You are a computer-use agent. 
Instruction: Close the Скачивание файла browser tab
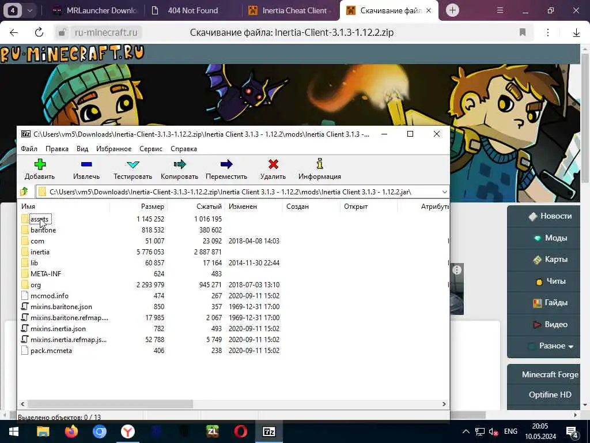[x=429, y=10]
